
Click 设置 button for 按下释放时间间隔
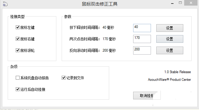tap(170, 28)
